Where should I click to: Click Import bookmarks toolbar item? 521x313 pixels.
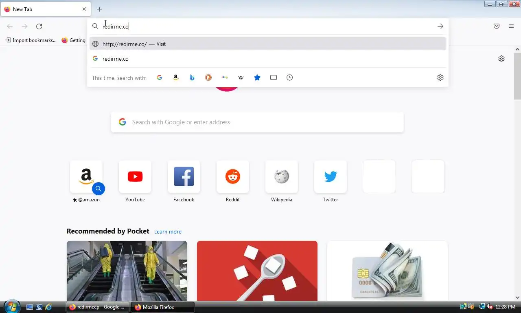coord(31,40)
